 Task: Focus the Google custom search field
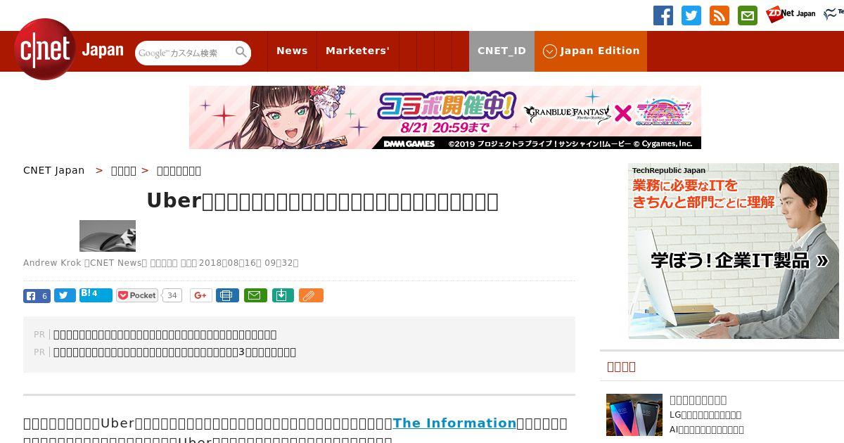184,53
